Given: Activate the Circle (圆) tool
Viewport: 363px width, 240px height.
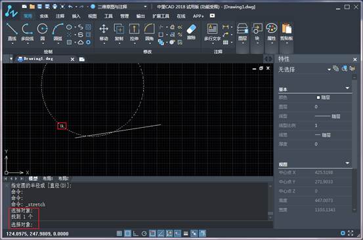Looking at the screenshot, I should click(43, 32).
